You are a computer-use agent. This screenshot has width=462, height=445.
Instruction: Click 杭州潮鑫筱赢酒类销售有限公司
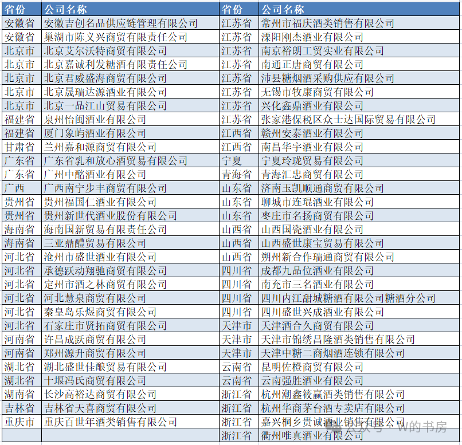tap(359, 394)
